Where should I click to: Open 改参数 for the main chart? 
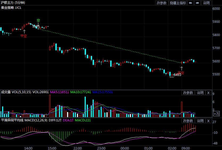(x=162, y=3)
